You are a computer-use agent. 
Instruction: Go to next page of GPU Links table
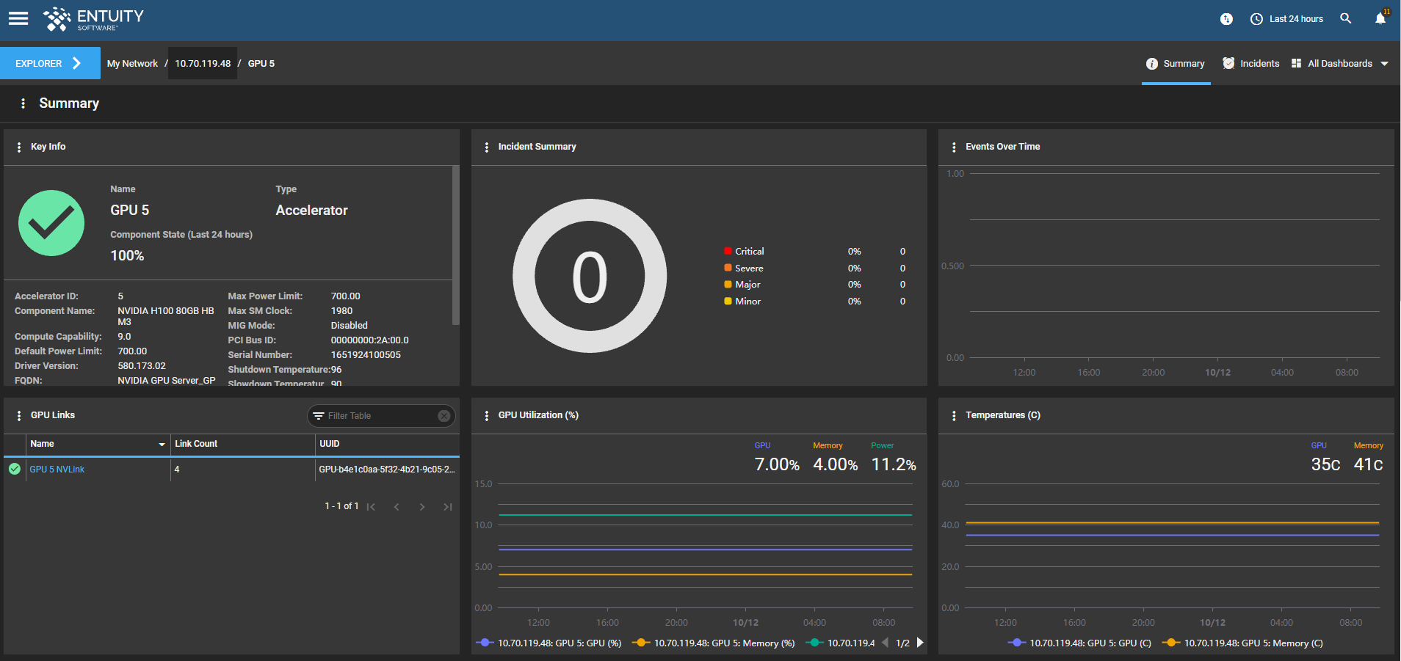pos(422,507)
